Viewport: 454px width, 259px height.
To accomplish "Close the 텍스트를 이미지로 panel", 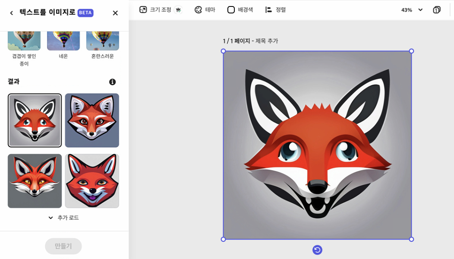I will pos(115,13).
